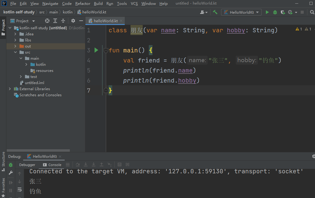This screenshot has height=198, width=315.
Task: Click the profiler run icon
Action: click(290, 12)
